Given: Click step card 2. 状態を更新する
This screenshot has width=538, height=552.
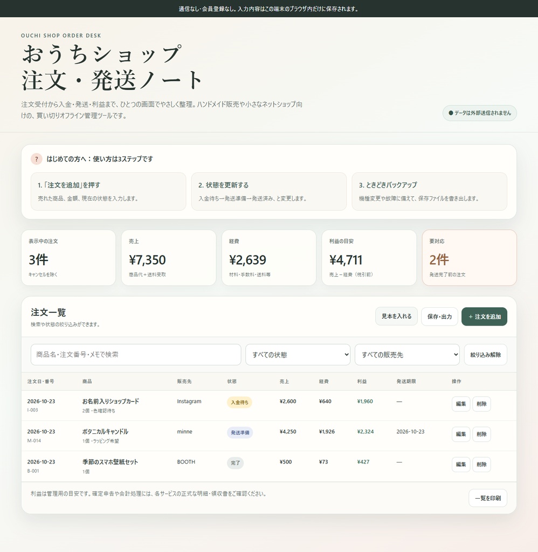Looking at the screenshot, I should click(x=269, y=191).
